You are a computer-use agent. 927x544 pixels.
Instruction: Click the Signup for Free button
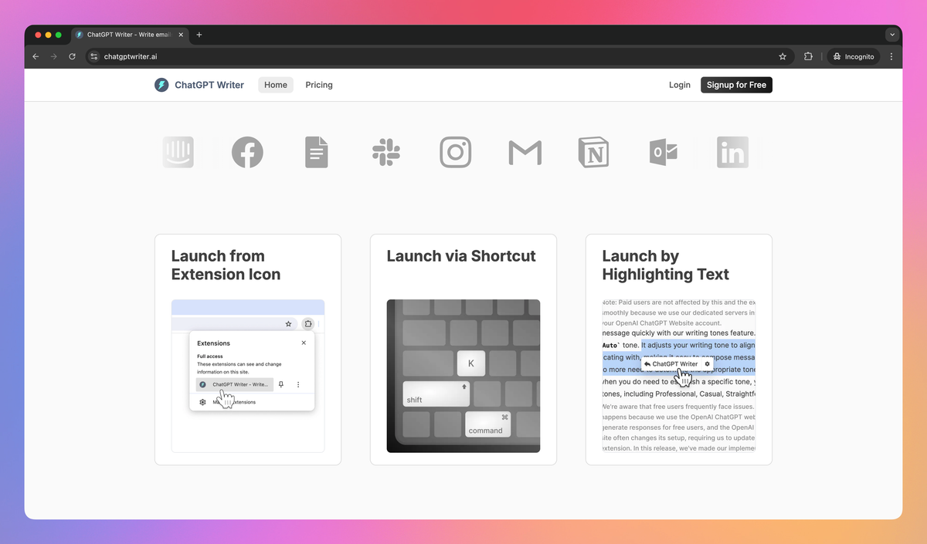(x=736, y=85)
